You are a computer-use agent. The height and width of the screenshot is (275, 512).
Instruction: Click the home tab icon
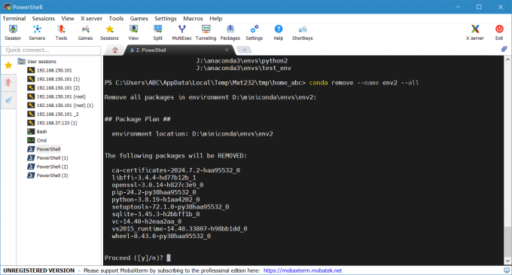coord(115,50)
